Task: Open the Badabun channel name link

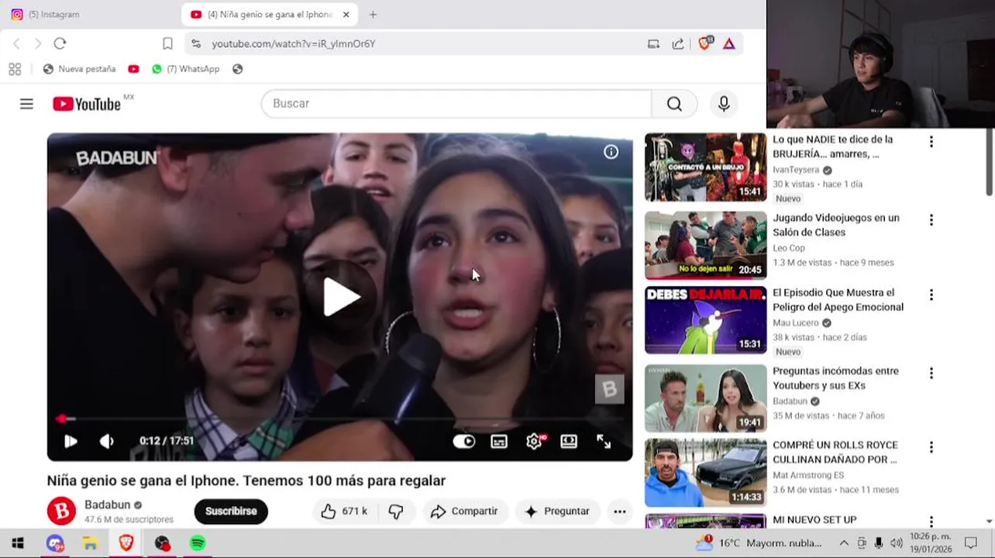Action: click(x=107, y=505)
